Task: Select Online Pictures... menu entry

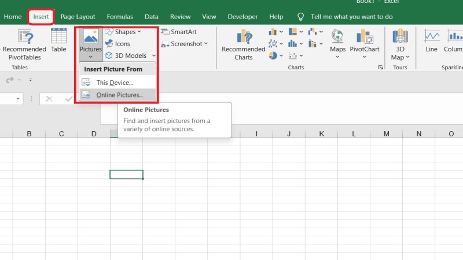Action: (x=117, y=95)
